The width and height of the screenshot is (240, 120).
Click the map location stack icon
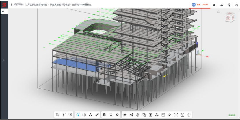tap(137, 115)
